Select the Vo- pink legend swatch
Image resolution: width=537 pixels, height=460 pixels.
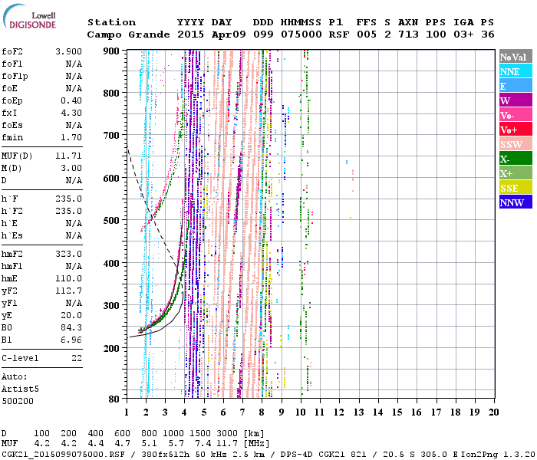[516, 115]
